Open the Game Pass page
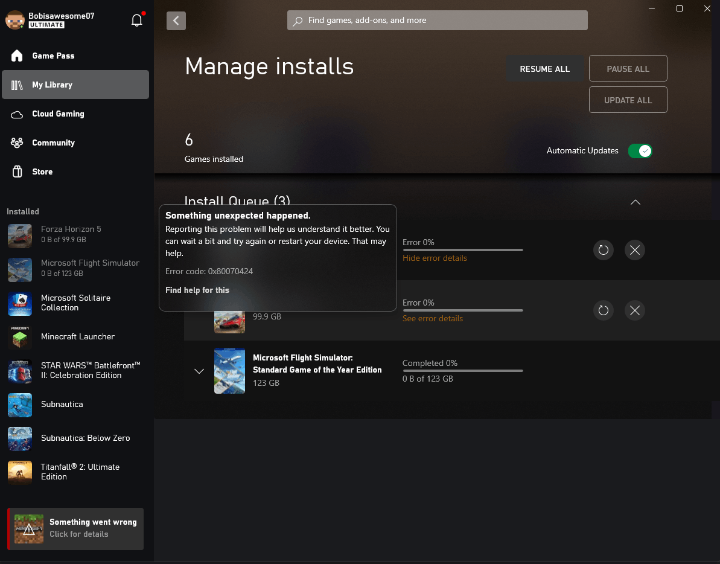Viewport: 720px width, 564px height. [75, 56]
